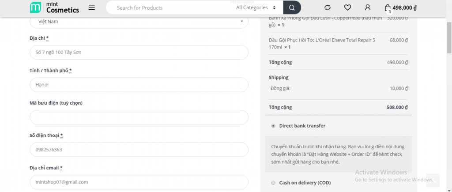
Task: Click the Mã bưu điện postcode field
Action: click(x=139, y=117)
